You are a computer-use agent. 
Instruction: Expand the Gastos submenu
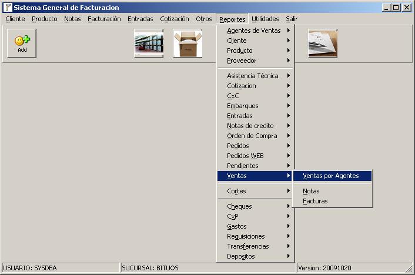(x=255, y=226)
